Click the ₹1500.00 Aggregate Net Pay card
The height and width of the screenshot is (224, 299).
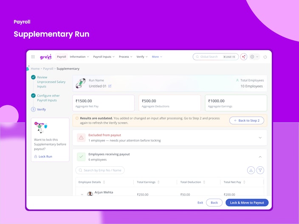(x=103, y=103)
